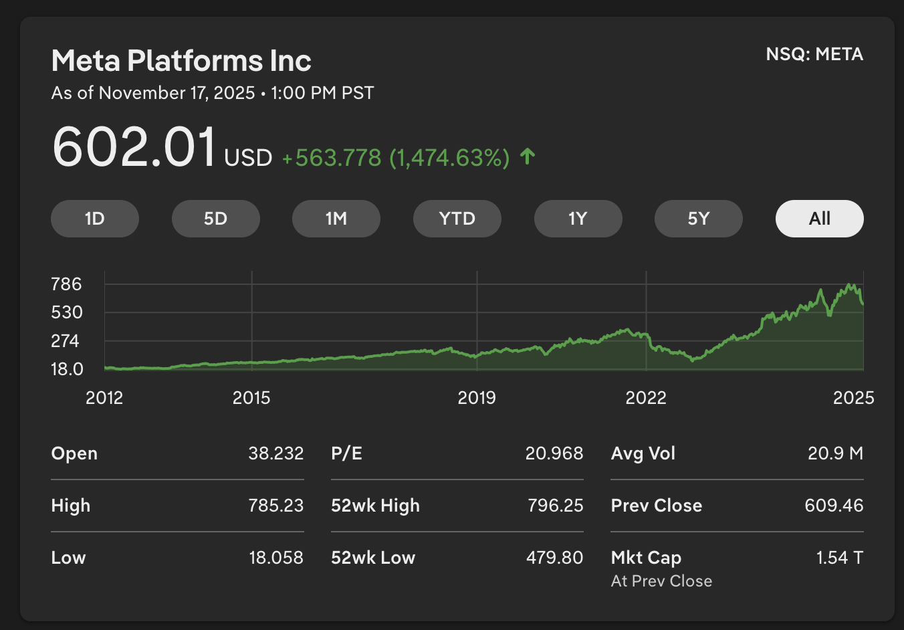Select the YTD range button
Screen dimensions: 904x630
[x=457, y=219]
